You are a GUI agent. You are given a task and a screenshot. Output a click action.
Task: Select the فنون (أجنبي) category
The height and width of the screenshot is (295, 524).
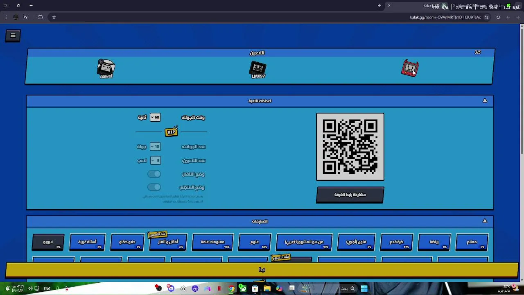click(356, 242)
